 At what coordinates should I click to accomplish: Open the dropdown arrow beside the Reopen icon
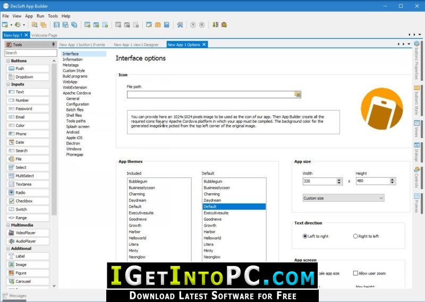[24, 25]
